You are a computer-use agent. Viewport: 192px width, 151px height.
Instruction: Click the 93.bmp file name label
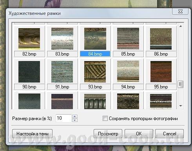click(95, 87)
